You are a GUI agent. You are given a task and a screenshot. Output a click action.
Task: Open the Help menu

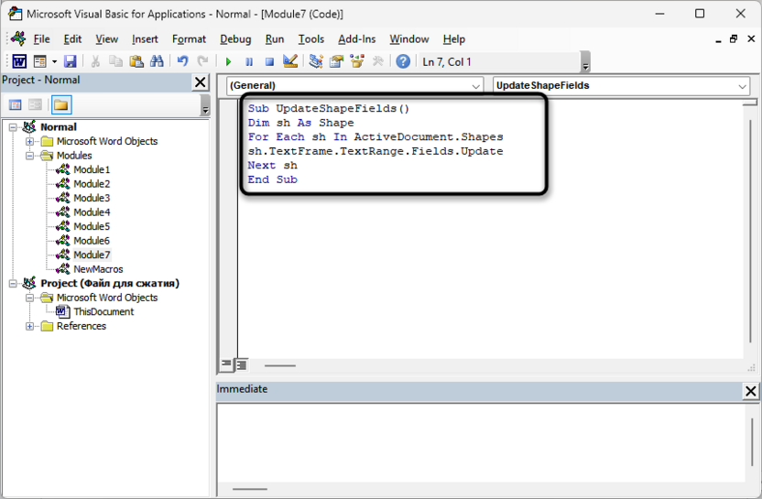454,39
